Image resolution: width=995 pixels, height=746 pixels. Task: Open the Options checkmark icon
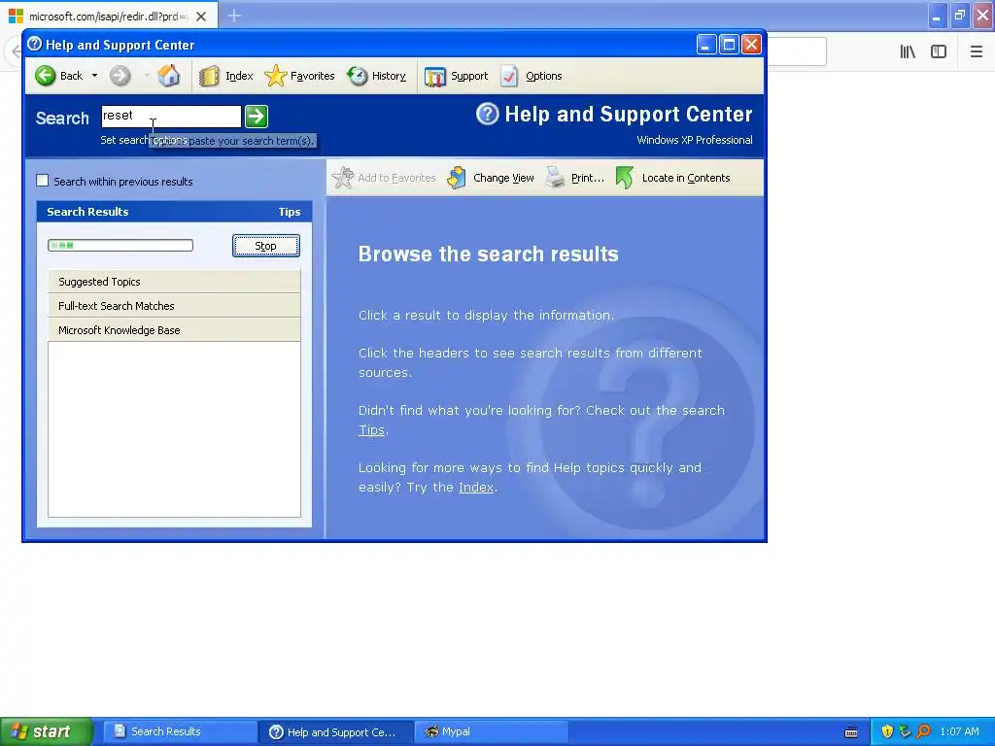pos(509,76)
